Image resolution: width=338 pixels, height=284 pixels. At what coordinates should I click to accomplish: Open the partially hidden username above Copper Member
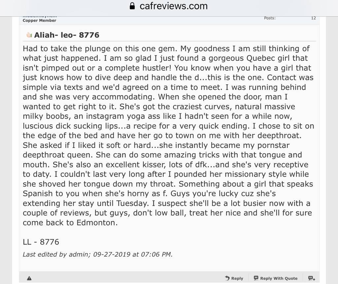[x=40, y=17]
